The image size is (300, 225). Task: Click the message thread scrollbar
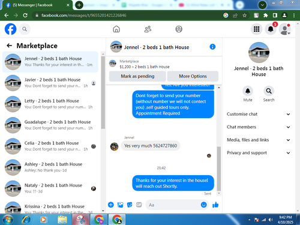coord(219,169)
